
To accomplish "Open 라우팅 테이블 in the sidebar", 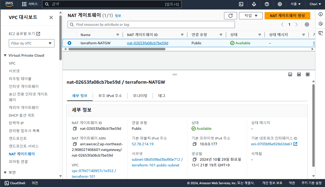I will tap(20, 79).
